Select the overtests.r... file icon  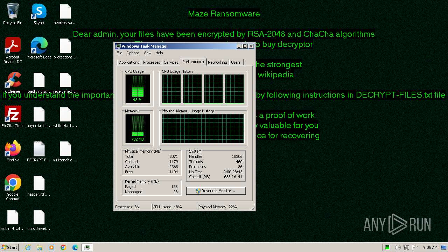65,14
